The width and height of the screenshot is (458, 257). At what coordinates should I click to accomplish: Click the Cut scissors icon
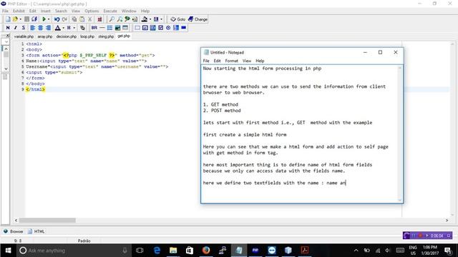pyautogui.click(x=90, y=19)
